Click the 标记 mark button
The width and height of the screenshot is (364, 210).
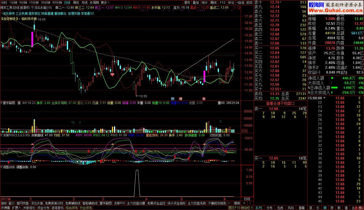tap(231, 3)
